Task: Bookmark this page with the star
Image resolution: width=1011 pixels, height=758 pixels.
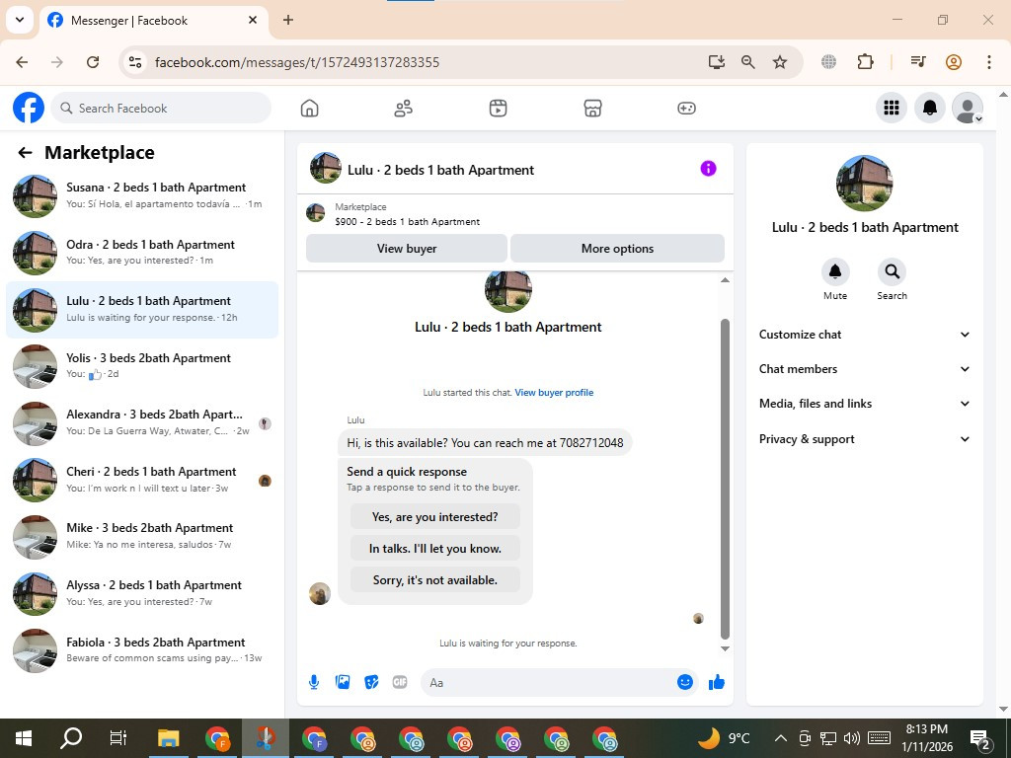Action: tap(780, 62)
